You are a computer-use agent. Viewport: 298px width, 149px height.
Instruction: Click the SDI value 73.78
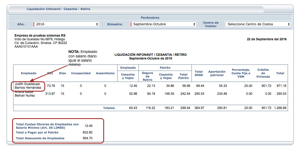pyautogui.click(x=51, y=86)
